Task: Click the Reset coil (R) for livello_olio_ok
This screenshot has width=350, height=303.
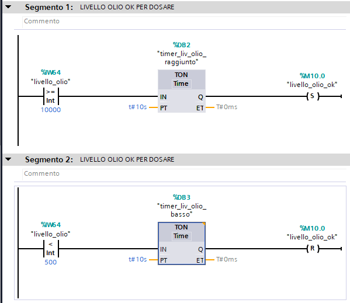Action: pos(313,249)
